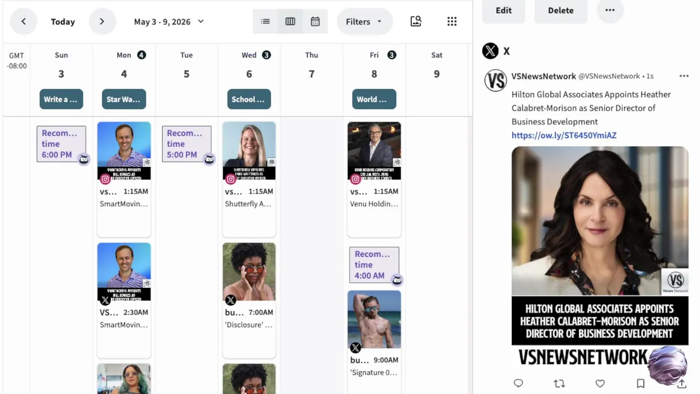Open the 'Star Wa...' event on Monday
The height and width of the screenshot is (394, 700).
tap(124, 99)
